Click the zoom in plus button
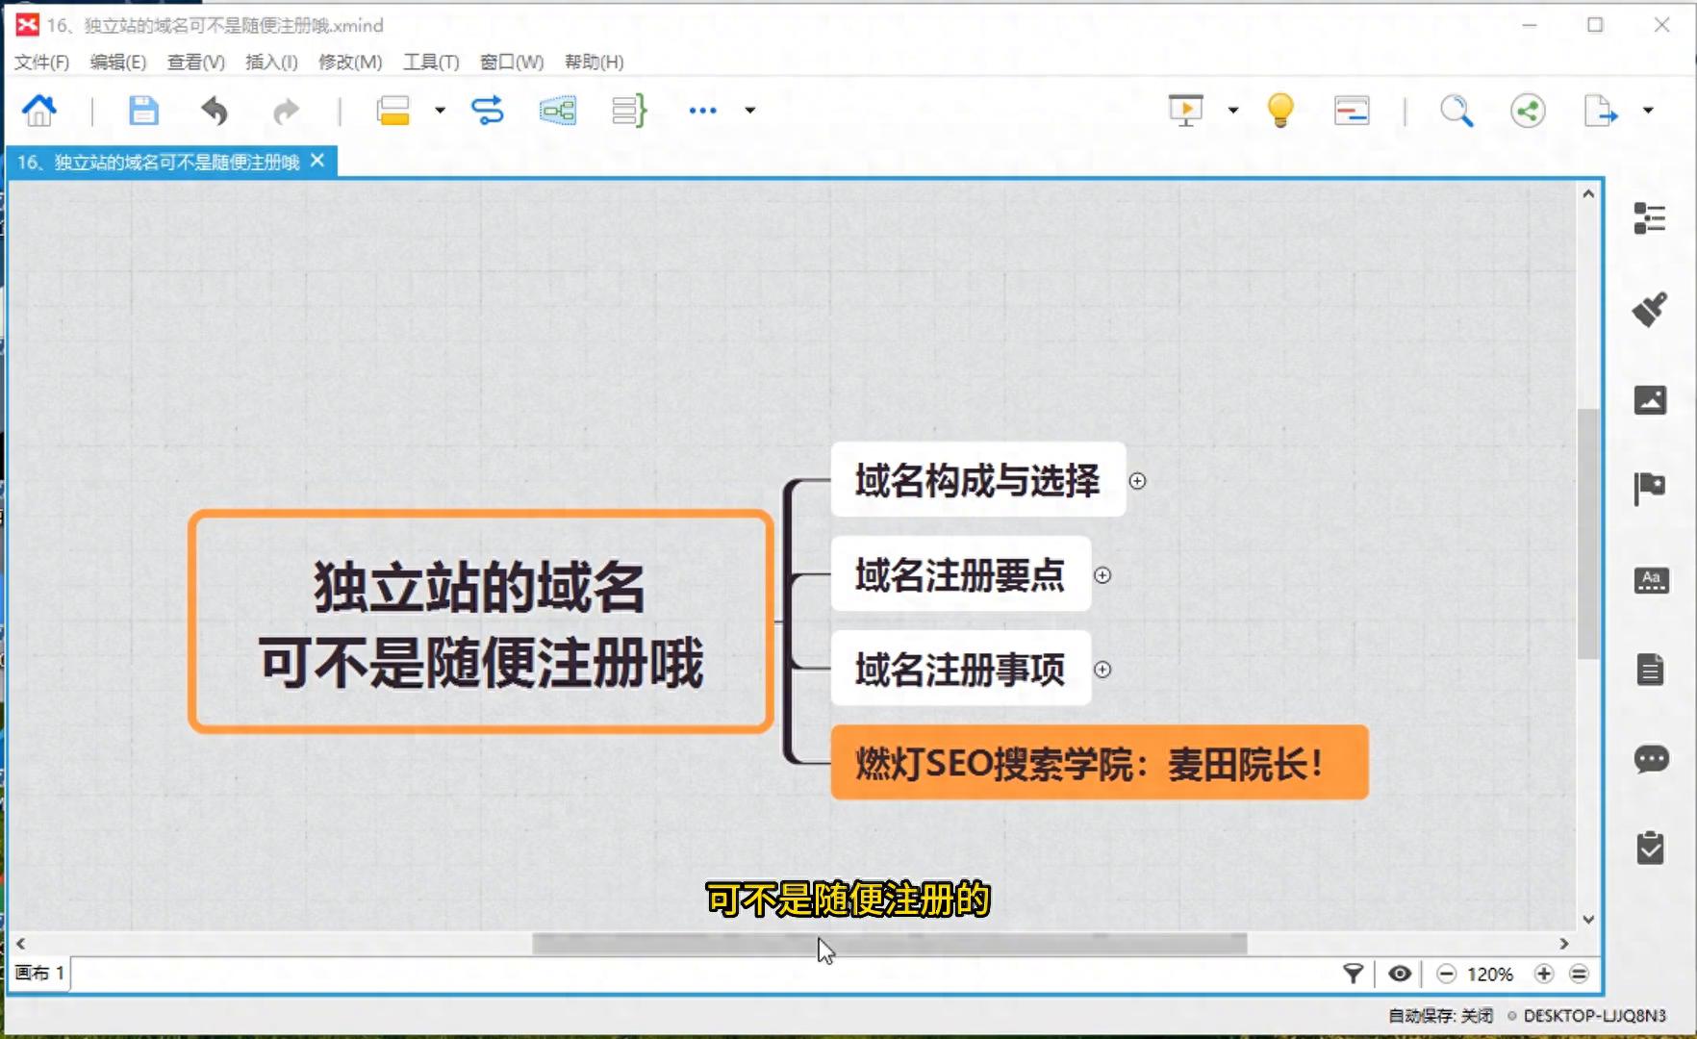Viewport: 1697px width, 1039px height. (1544, 974)
